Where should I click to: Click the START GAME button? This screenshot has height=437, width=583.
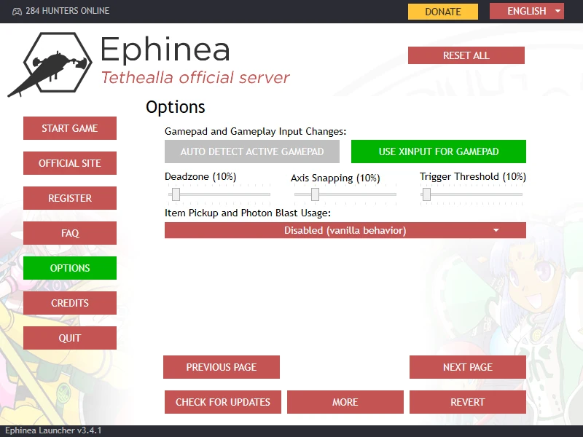70,128
